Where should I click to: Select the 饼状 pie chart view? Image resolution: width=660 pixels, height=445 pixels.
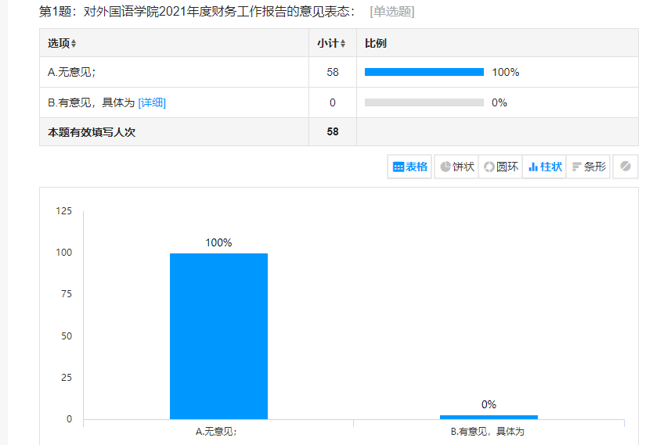pos(456,167)
